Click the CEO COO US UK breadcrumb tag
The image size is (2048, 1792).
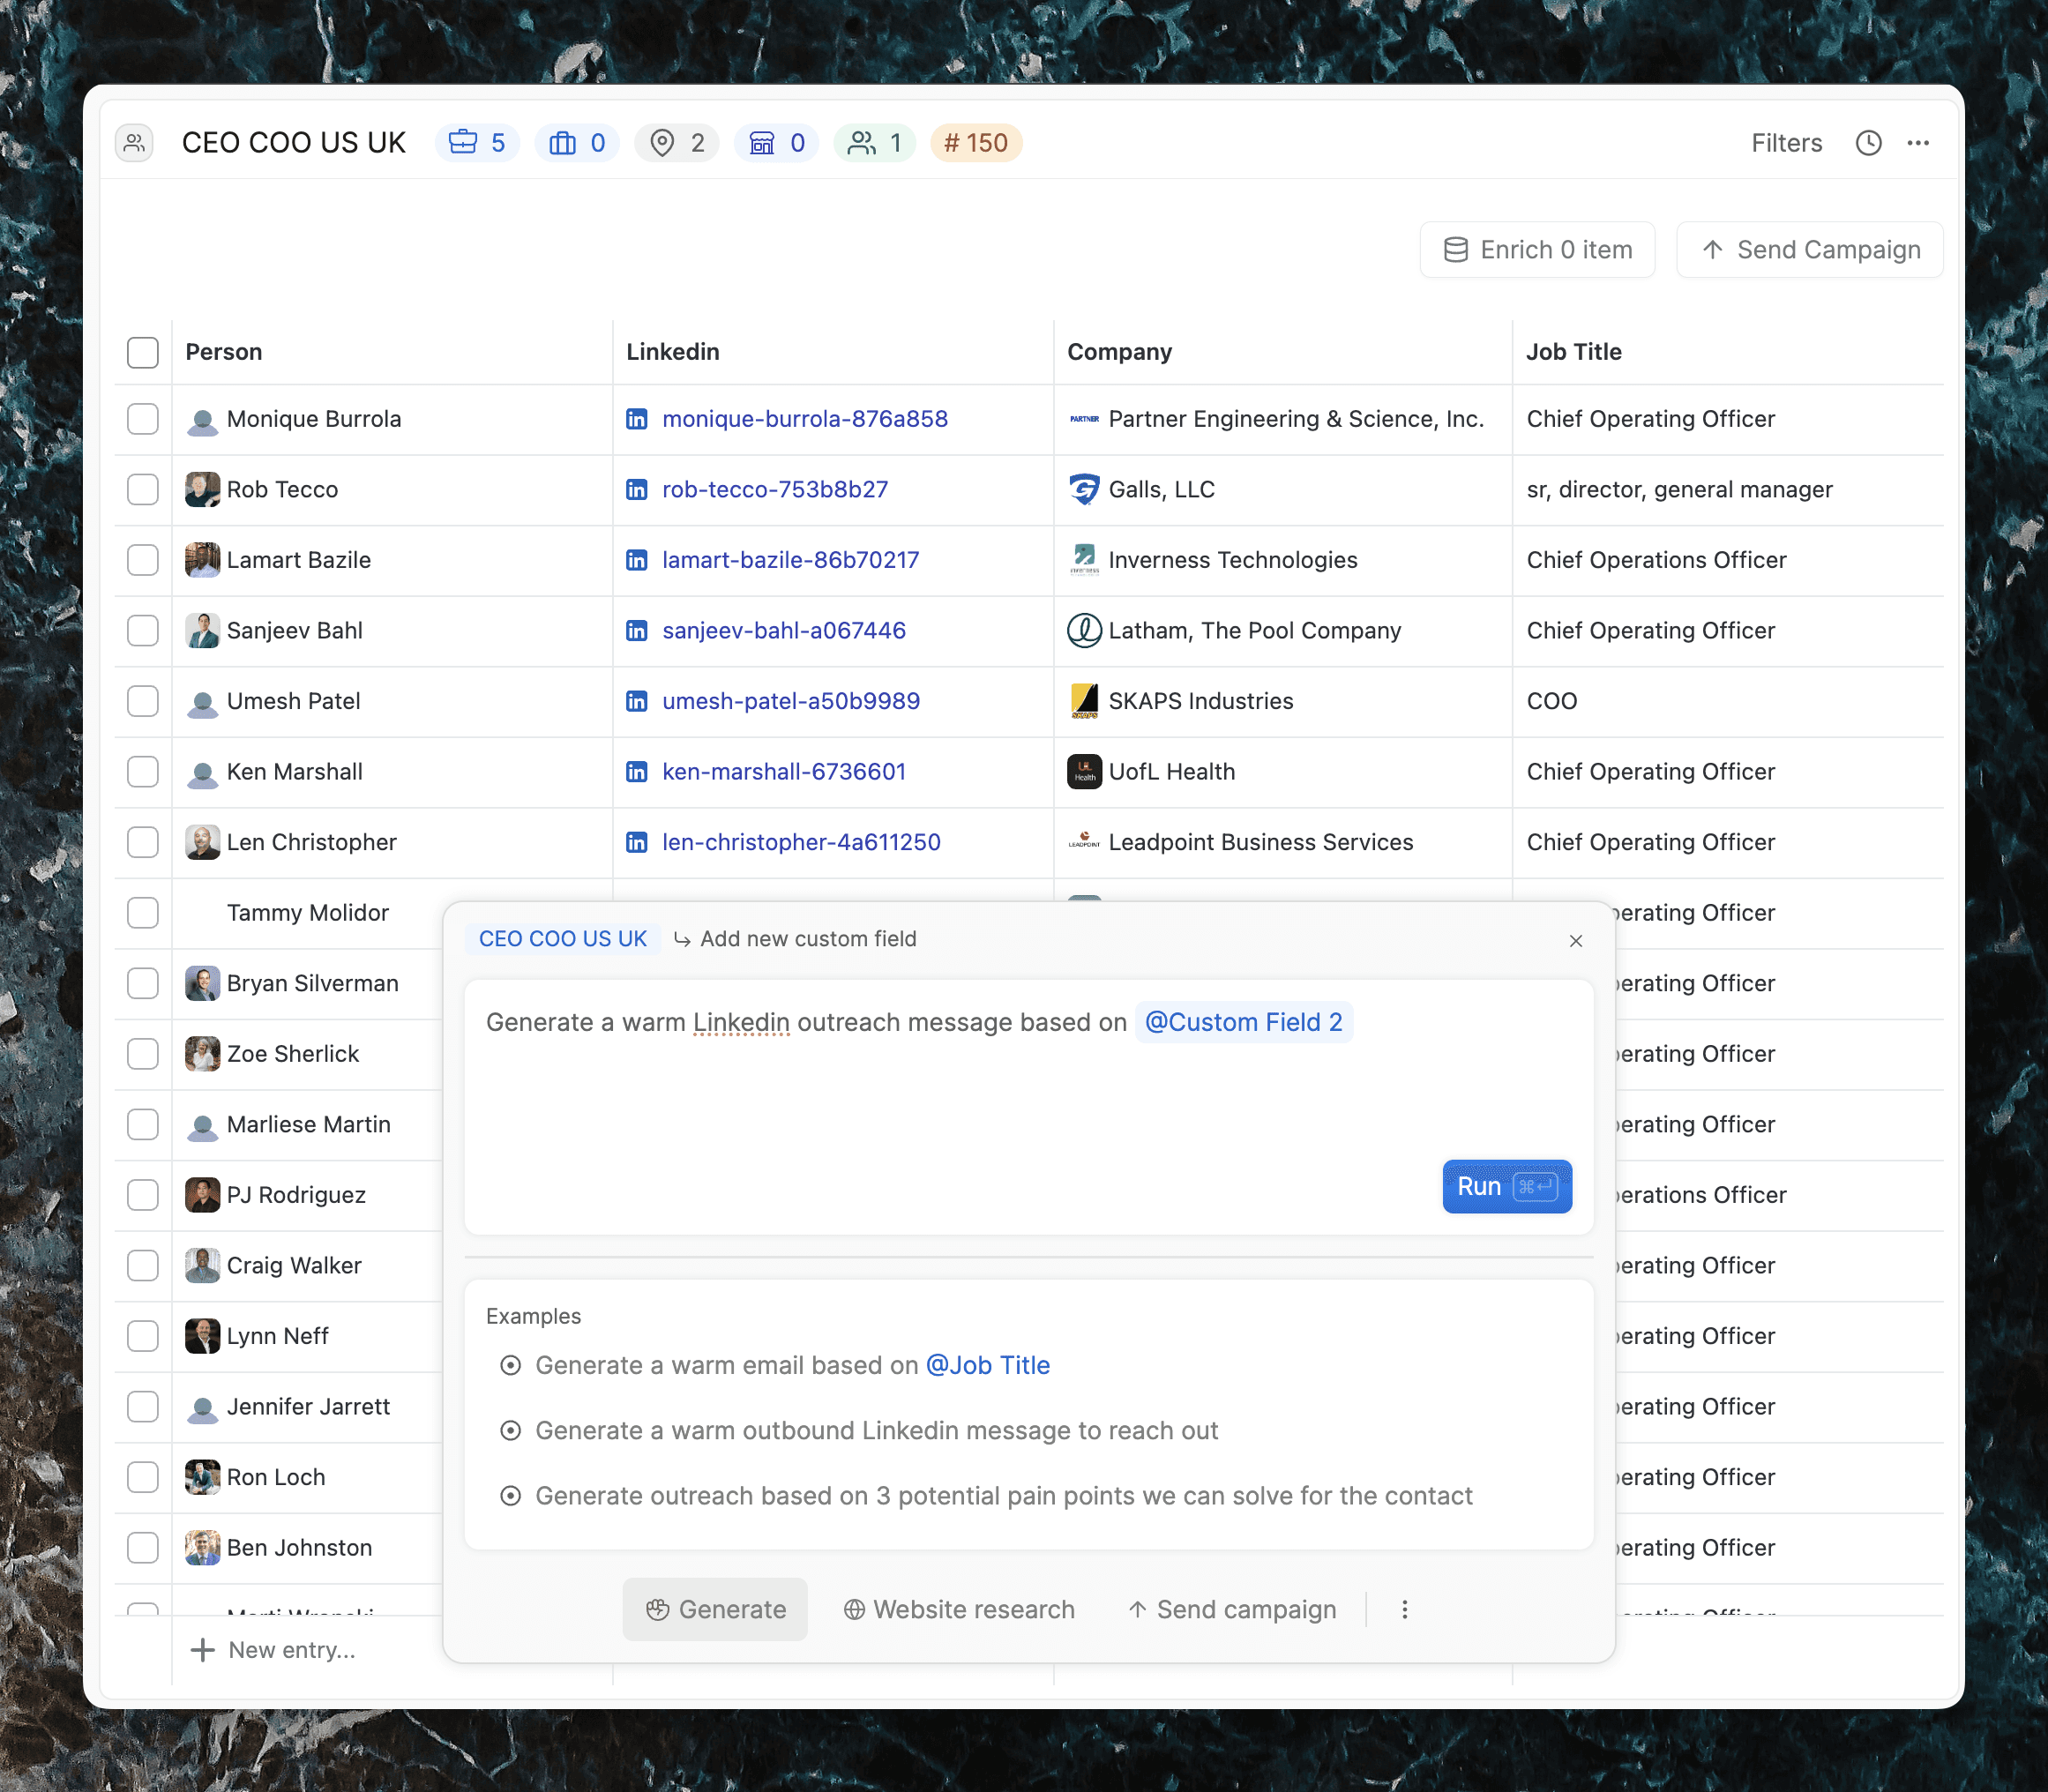coord(562,938)
